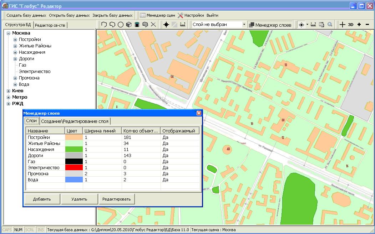Click Насаждения green color swatch
Image resolution: width=375 pixels, height=234 pixels.
point(74,150)
